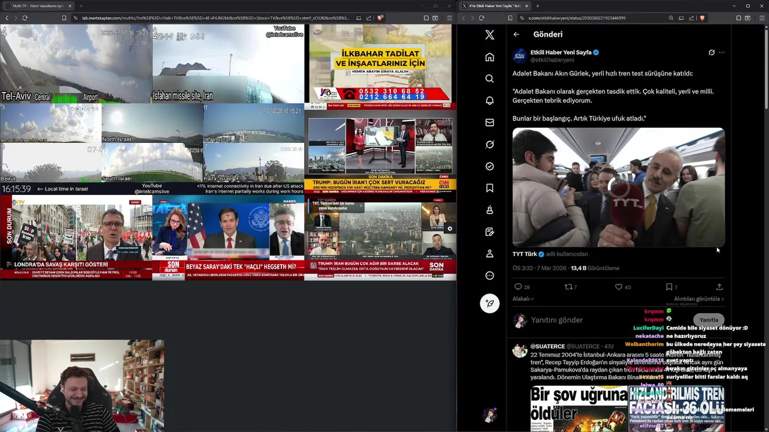Viewport: 769px width, 432px height.
Task: Click the @etkilihaberyeni handle
Action: pos(552,60)
